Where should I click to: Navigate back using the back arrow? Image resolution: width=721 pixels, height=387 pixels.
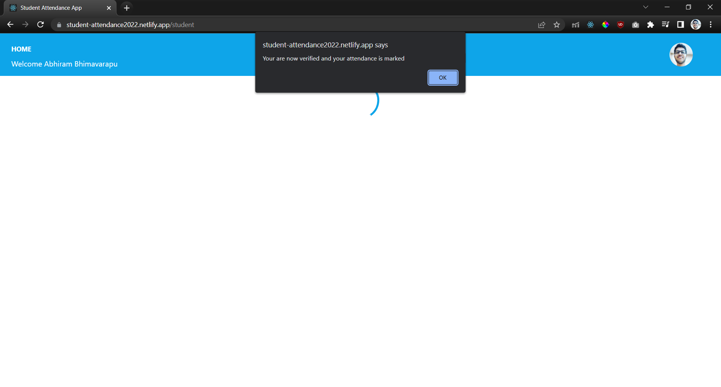pos(10,24)
